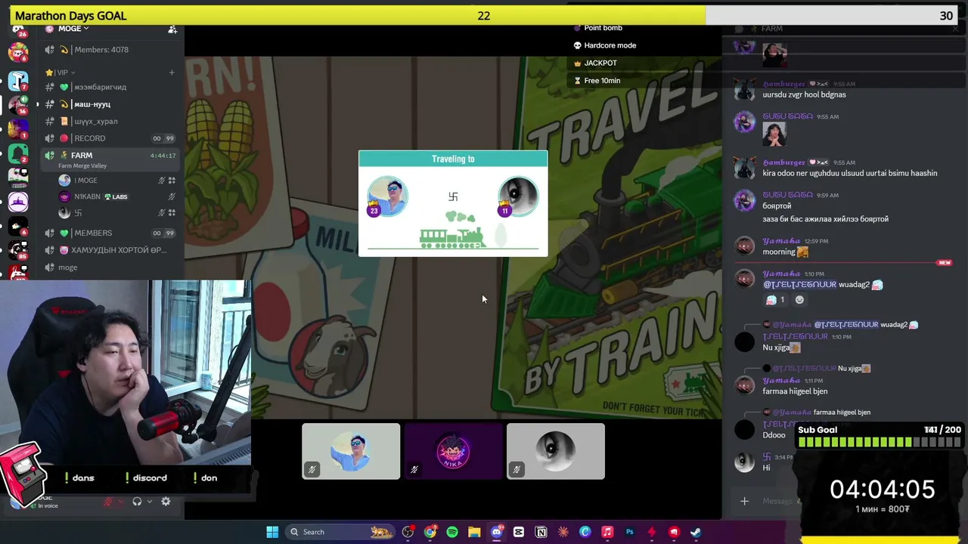The height and width of the screenshot is (544, 968).
Task: Open the green bell server icon
Action: (17, 153)
